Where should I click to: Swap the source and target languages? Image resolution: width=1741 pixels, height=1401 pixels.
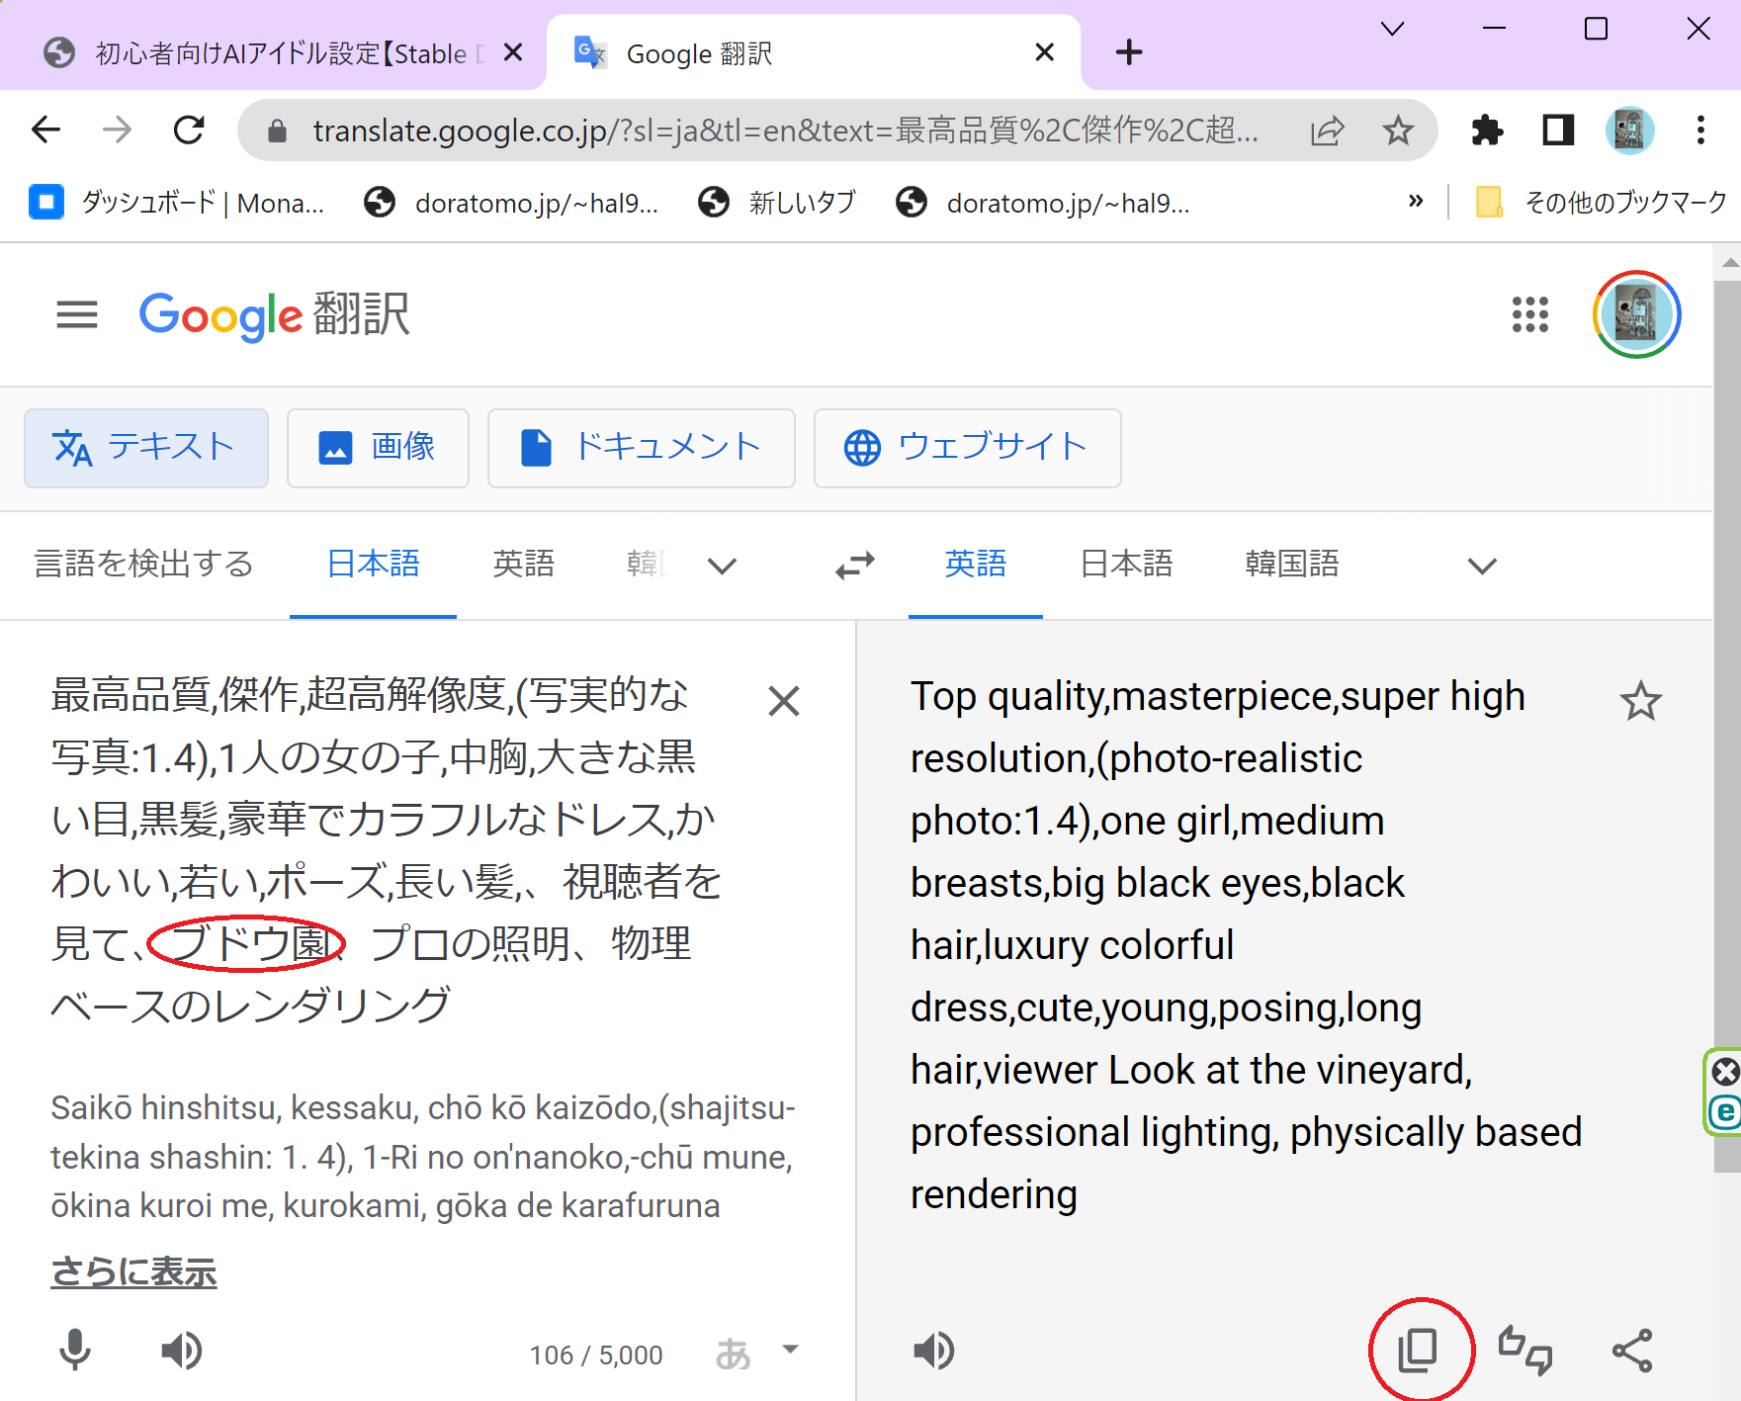tap(854, 565)
